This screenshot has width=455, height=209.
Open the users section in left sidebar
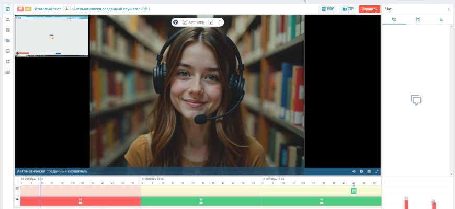click(8, 19)
